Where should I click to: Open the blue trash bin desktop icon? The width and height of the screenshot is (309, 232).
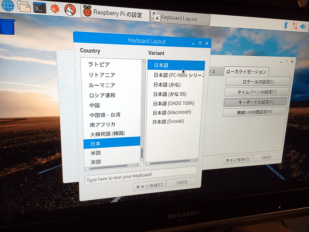[7, 27]
